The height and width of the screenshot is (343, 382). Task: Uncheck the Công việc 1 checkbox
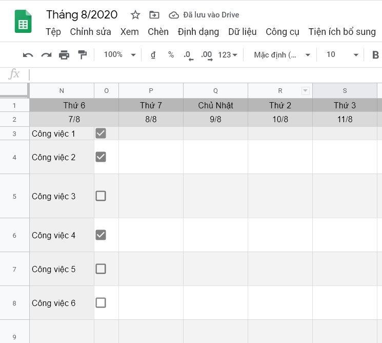[100, 133]
